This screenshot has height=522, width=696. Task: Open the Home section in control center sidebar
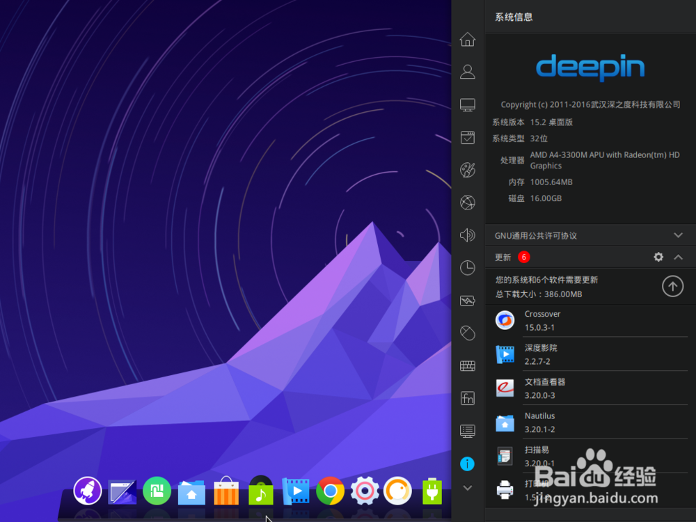[467, 40]
